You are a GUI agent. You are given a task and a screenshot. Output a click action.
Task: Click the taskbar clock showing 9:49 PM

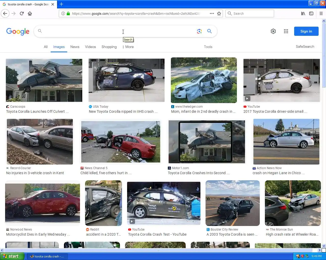[317, 256]
